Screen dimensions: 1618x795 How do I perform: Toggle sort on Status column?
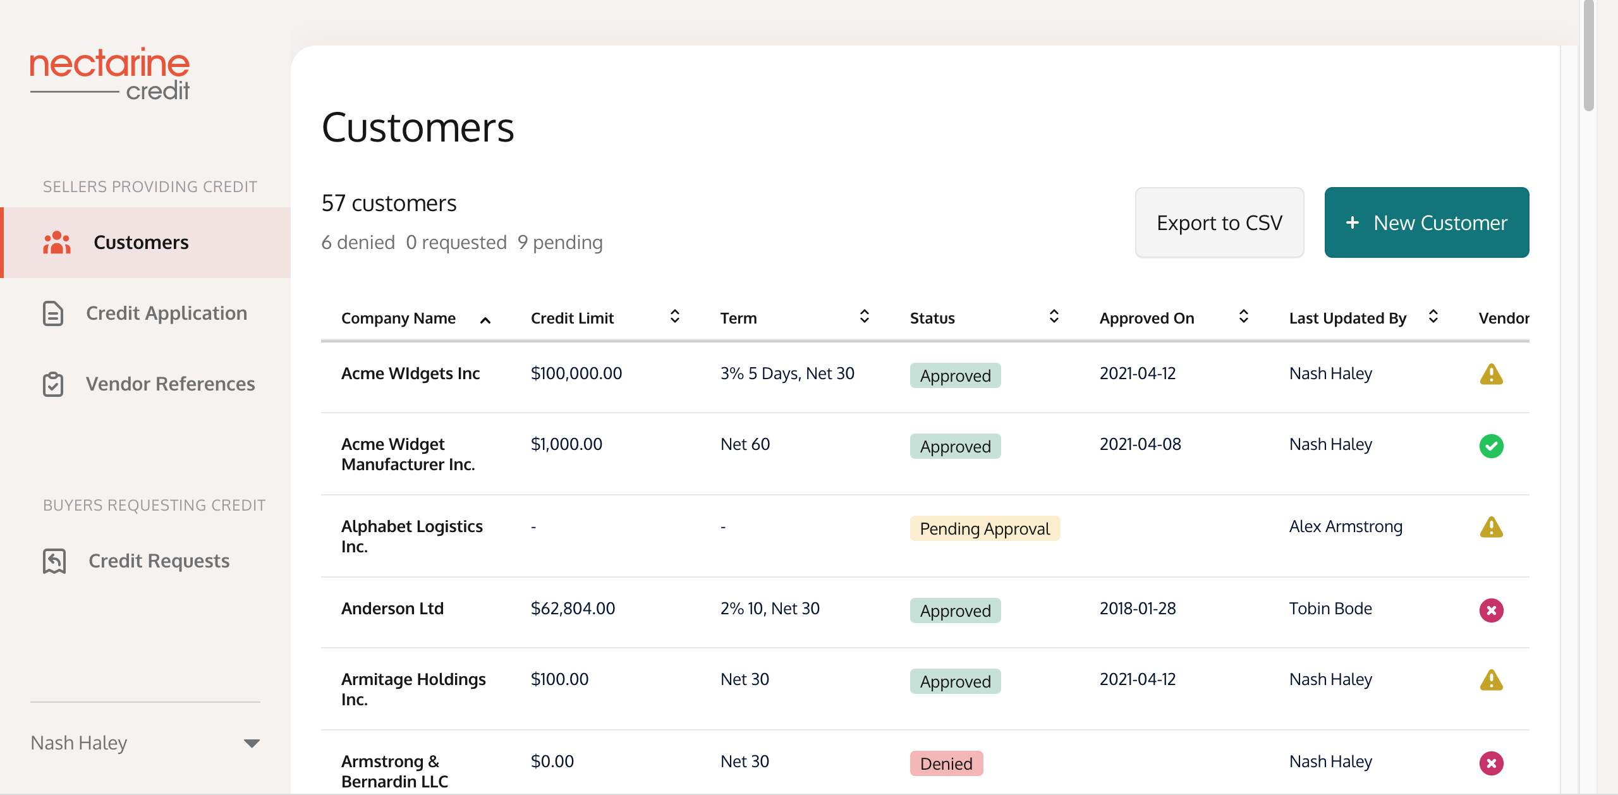(x=1054, y=317)
